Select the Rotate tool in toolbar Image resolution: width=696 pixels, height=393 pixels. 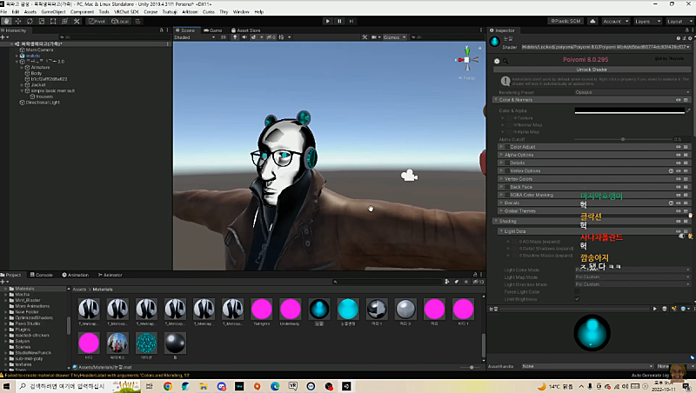pyautogui.click(x=31, y=20)
